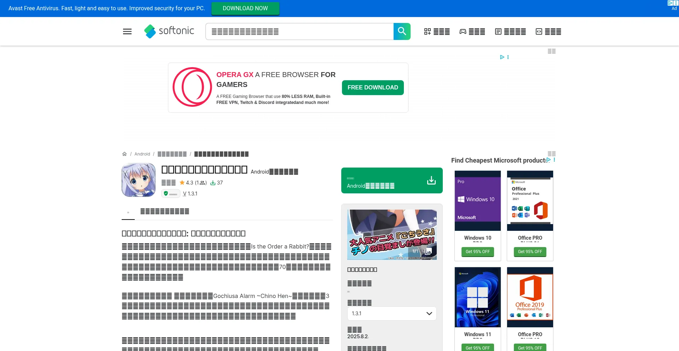Open the Office 2021 Professional Plus ad image
This screenshot has width=679, height=351.
530,200
